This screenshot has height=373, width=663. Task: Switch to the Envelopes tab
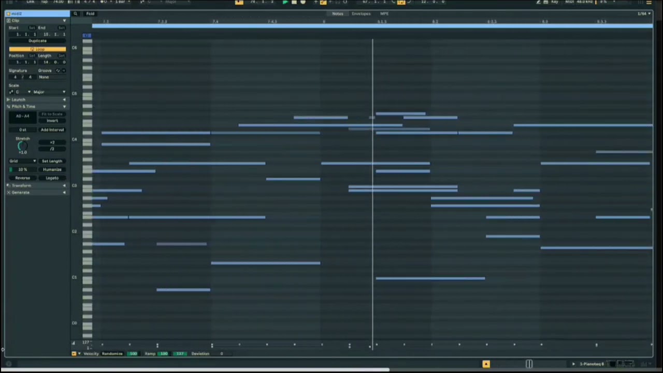coord(361,13)
